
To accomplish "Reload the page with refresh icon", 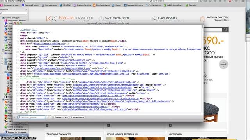I will pos(150,1).
